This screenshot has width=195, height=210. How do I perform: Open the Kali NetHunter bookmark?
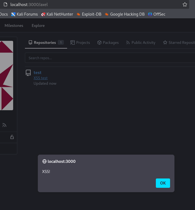pos(57,14)
